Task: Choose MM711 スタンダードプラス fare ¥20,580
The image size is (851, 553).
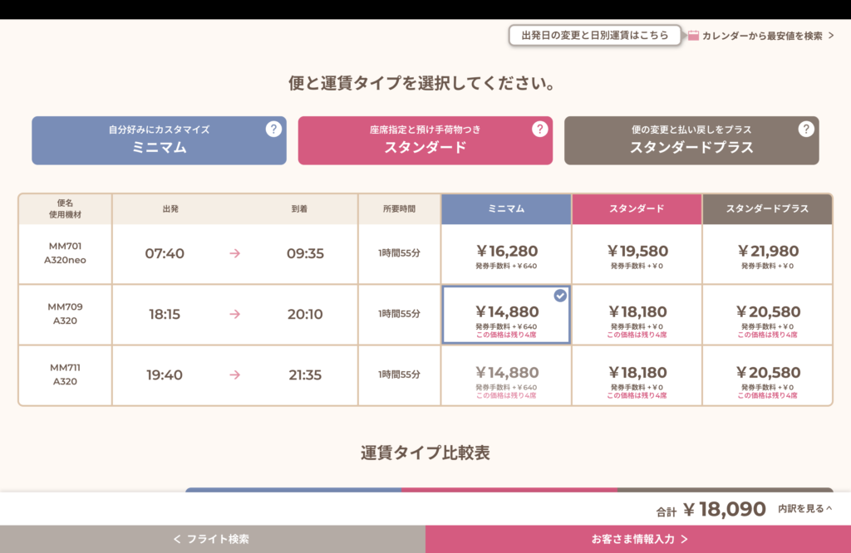Action: click(x=767, y=375)
